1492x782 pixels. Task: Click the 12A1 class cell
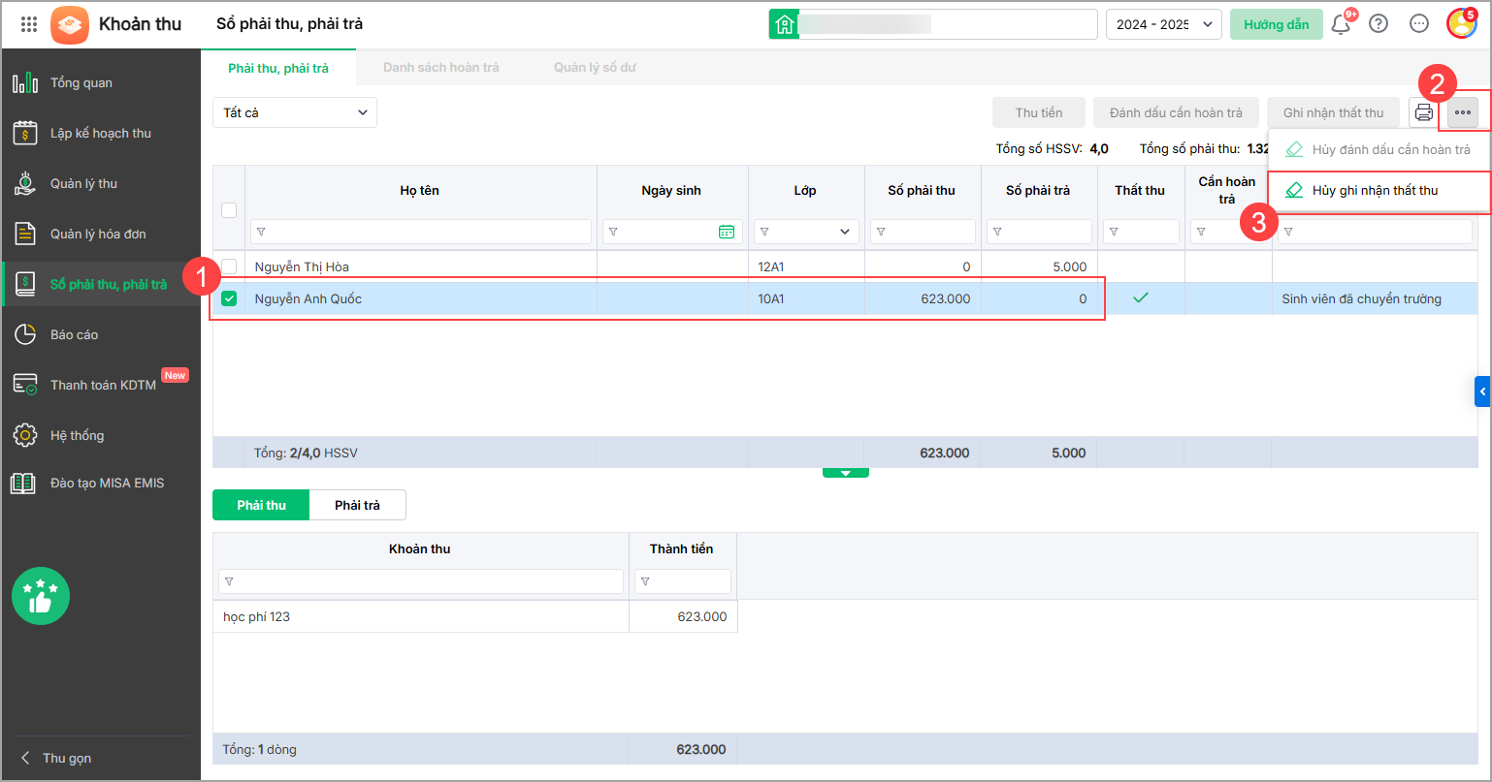pos(806,266)
